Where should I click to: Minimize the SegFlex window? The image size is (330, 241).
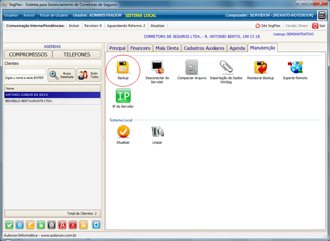[x=300, y=4]
